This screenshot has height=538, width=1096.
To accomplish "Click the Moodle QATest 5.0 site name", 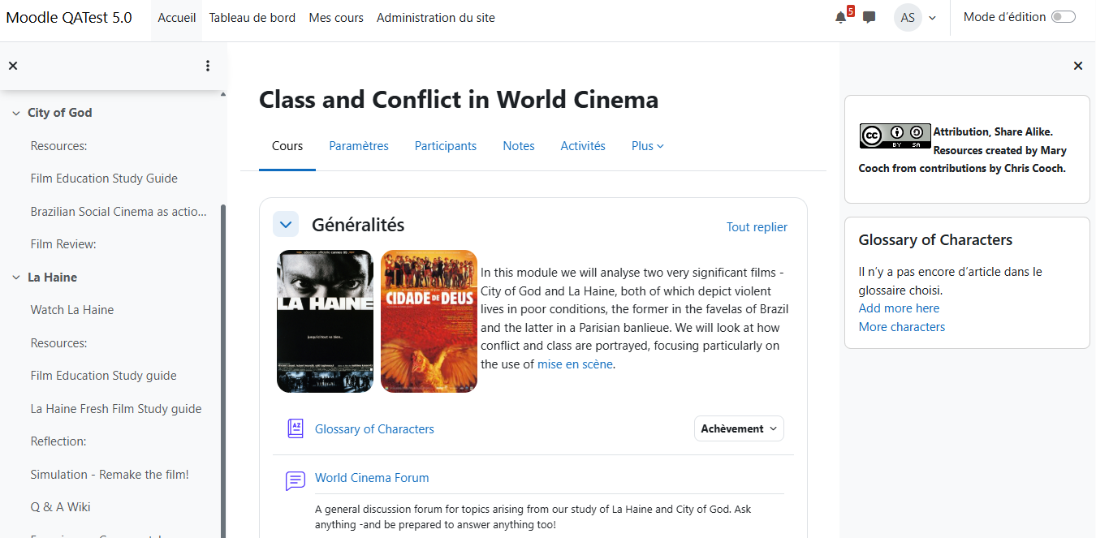I will [69, 18].
